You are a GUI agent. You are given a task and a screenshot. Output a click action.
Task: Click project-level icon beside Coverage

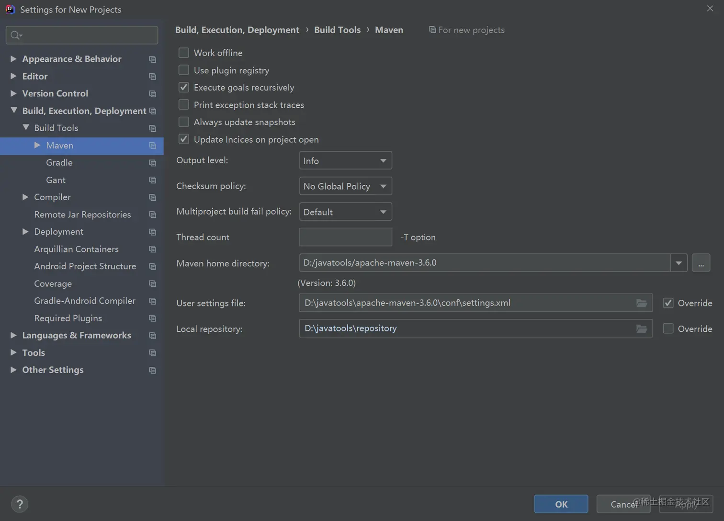[153, 284]
